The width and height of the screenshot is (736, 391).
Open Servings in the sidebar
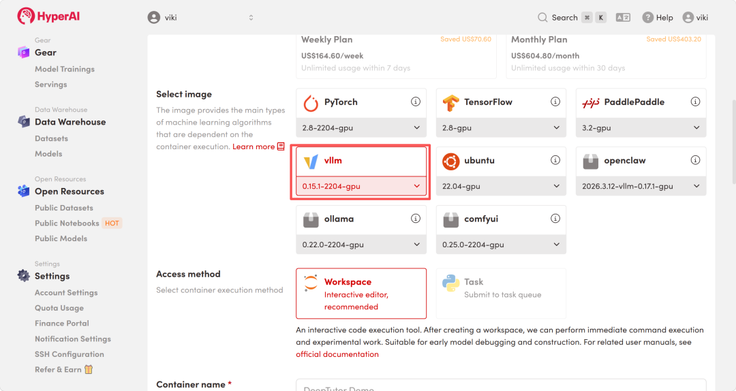50,84
